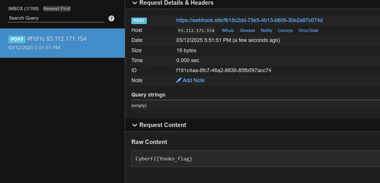
Task: Click the POST badge in request details
Action: point(139,21)
